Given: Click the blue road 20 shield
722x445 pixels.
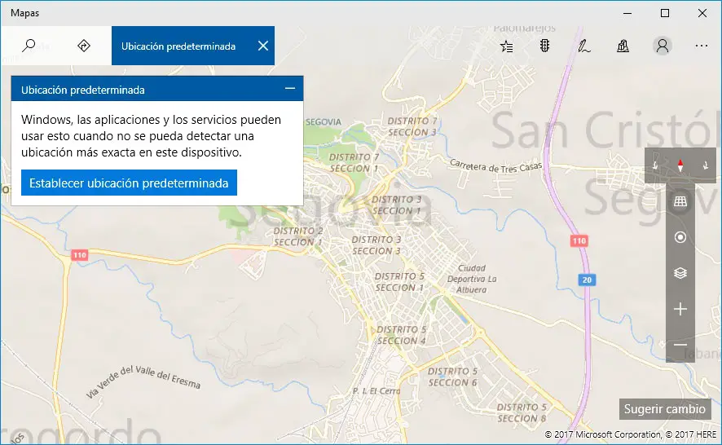Looking at the screenshot, I should (x=587, y=280).
